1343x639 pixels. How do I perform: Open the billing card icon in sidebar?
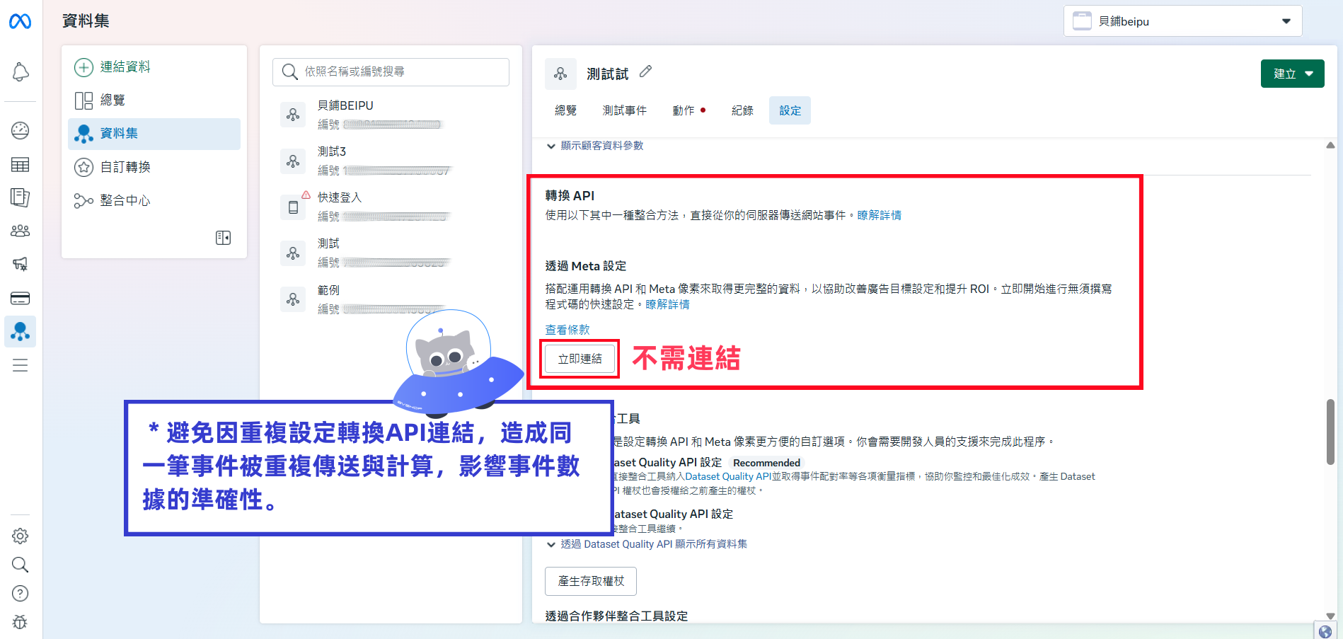pos(21,298)
